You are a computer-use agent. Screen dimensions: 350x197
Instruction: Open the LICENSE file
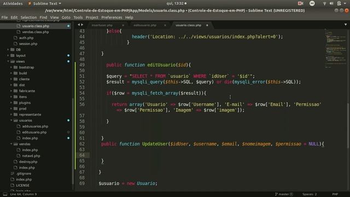(22, 186)
